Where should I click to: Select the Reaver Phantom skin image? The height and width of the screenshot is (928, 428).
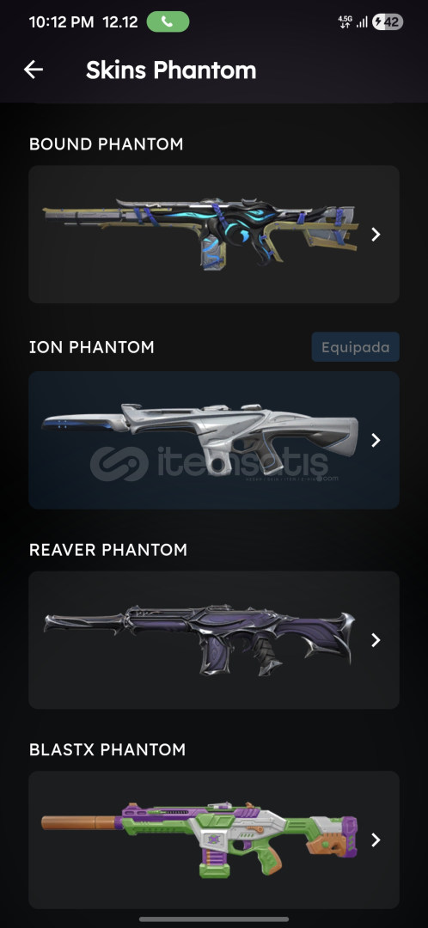coord(199,639)
